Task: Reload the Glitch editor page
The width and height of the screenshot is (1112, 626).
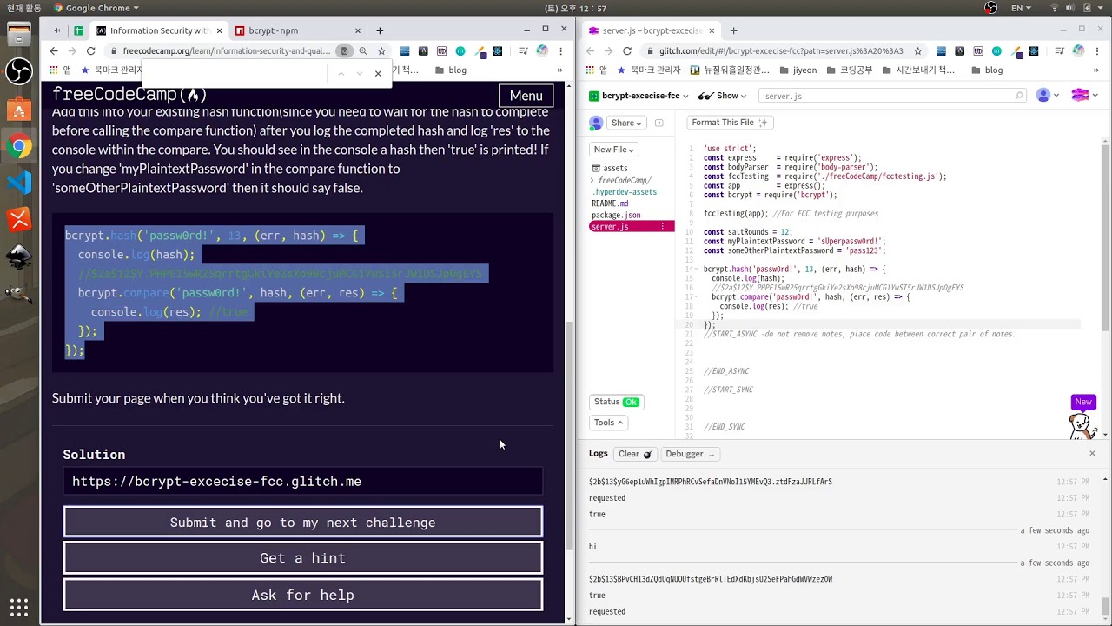Action: tap(626, 51)
